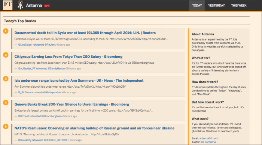Click the 5 hours ago timestamp
Screen dimensions: 262x145
pyautogui.click(x=70, y=116)
